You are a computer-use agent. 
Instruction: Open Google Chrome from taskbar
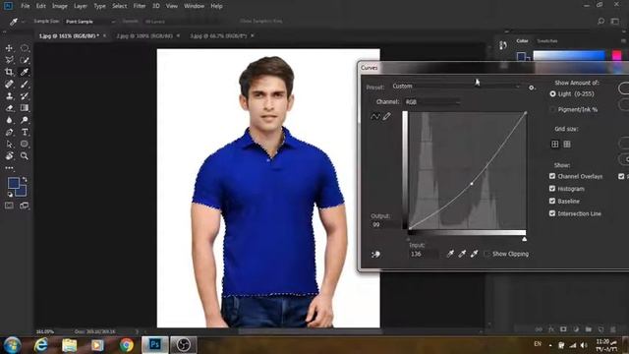pyautogui.click(x=127, y=345)
